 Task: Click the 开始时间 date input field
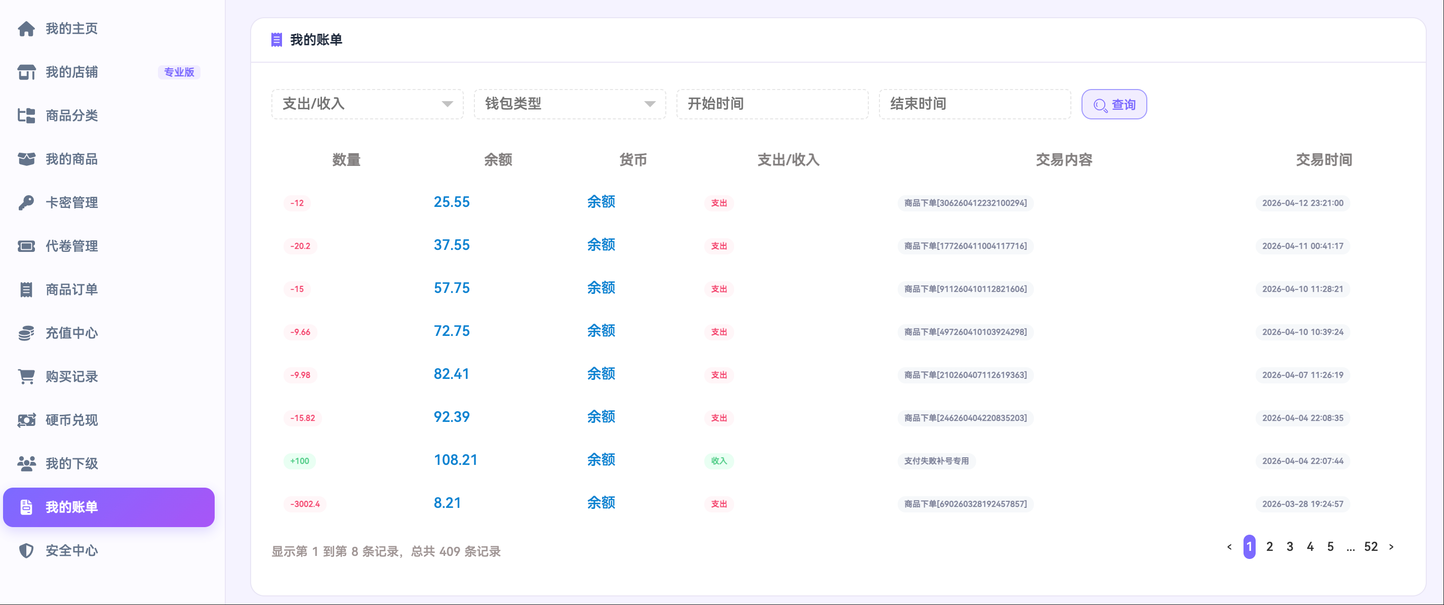click(x=772, y=104)
